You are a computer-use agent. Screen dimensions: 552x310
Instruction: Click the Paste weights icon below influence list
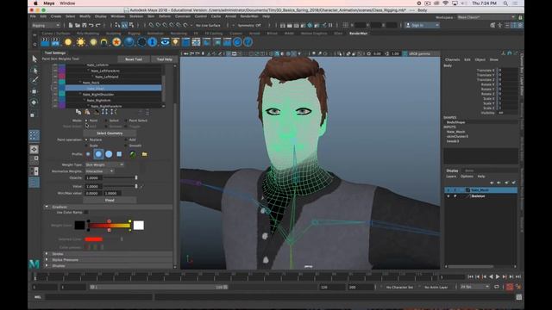point(87,112)
